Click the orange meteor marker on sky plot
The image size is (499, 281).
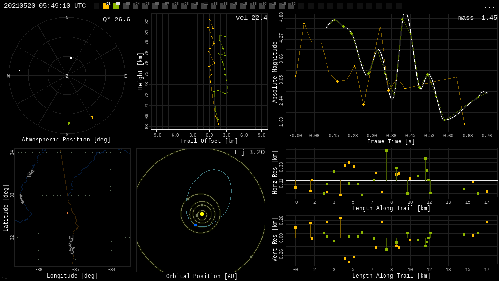92,117
